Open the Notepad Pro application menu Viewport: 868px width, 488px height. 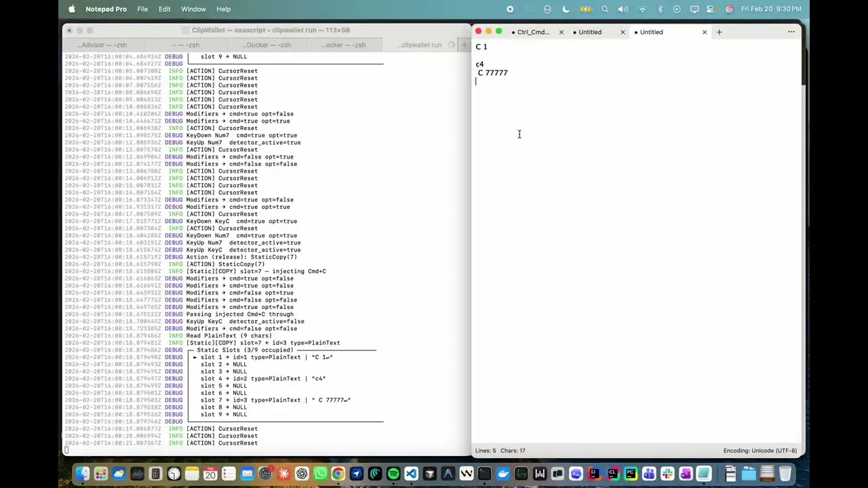coord(106,9)
